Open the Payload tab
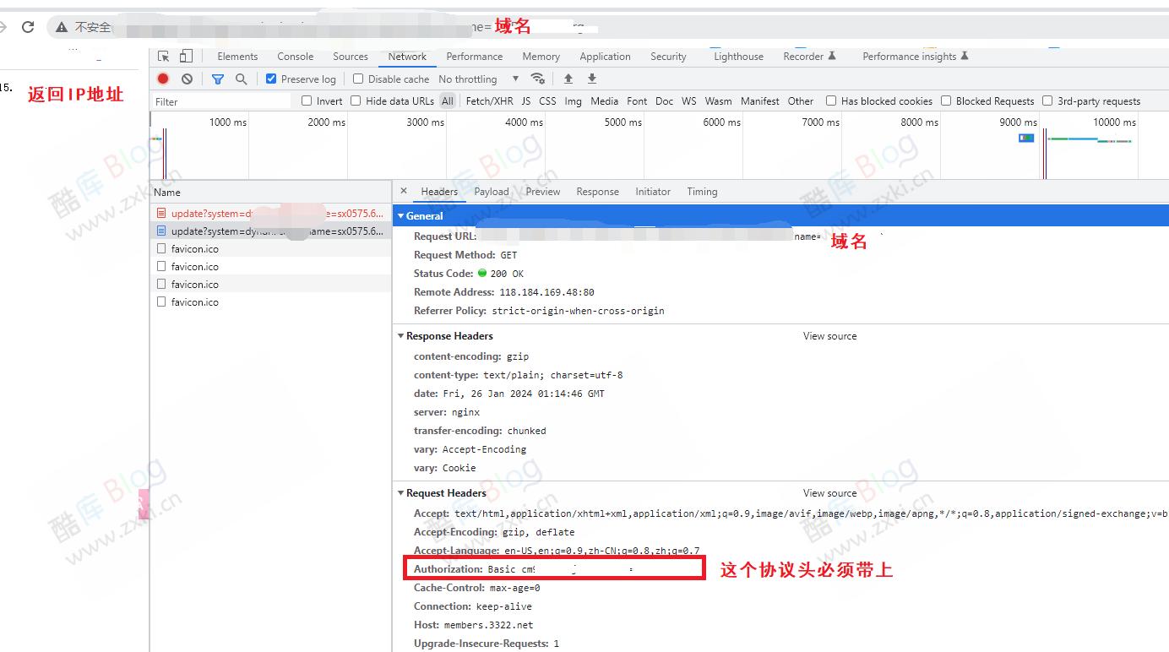The image size is (1169, 652). (491, 192)
